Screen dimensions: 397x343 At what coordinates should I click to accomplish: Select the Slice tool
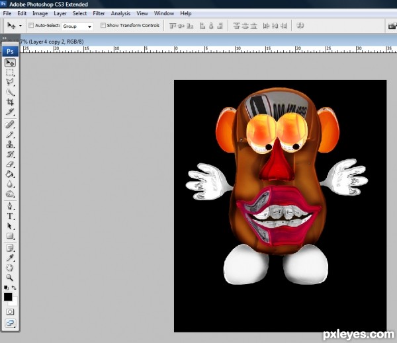pyautogui.click(x=10, y=112)
